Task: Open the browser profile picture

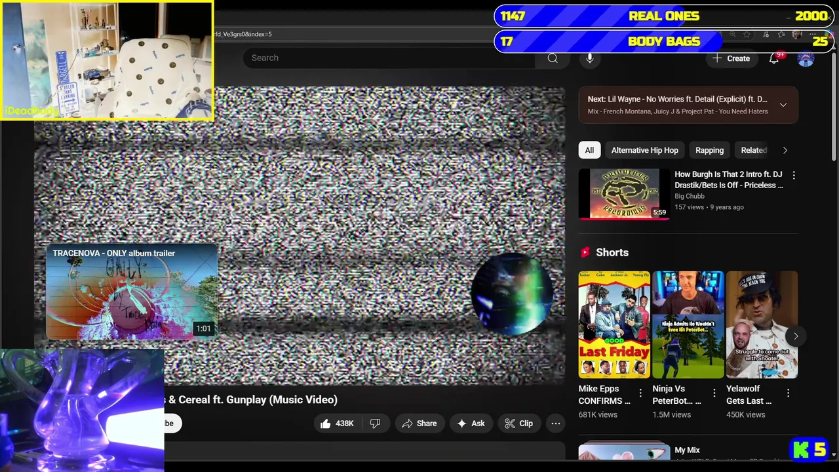Action: click(x=797, y=34)
